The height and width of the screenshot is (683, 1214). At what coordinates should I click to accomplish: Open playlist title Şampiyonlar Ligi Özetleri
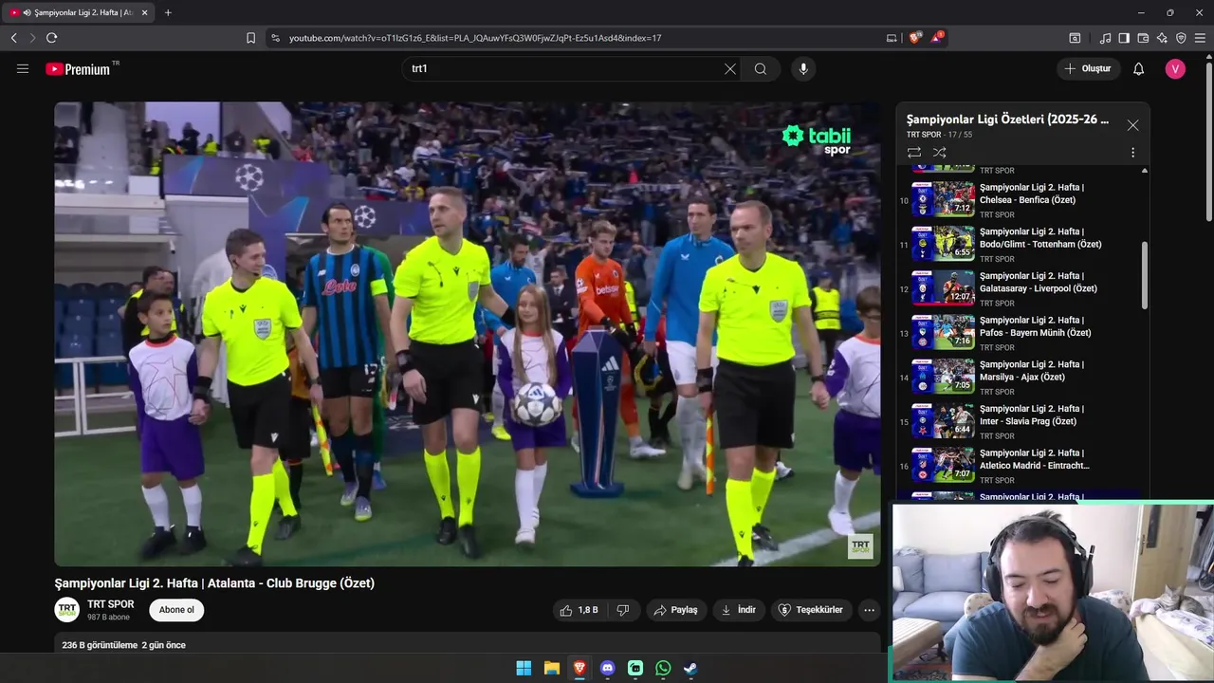click(x=1007, y=120)
